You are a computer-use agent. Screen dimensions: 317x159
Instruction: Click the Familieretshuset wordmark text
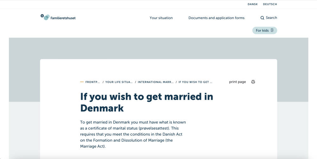[x=63, y=18]
